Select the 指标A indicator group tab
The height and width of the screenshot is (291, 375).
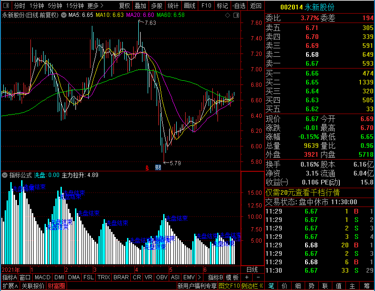pos(9,277)
